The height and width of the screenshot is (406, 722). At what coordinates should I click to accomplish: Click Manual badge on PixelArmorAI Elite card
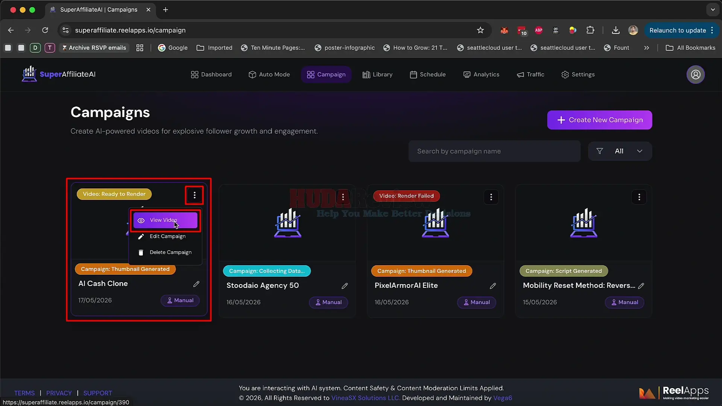tap(476, 302)
